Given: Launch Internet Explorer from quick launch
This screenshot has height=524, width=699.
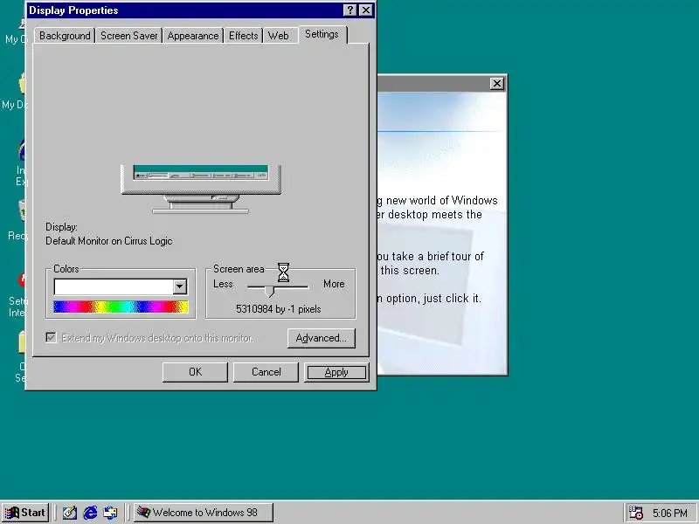Looking at the screenshot, I should click(90, 513).
